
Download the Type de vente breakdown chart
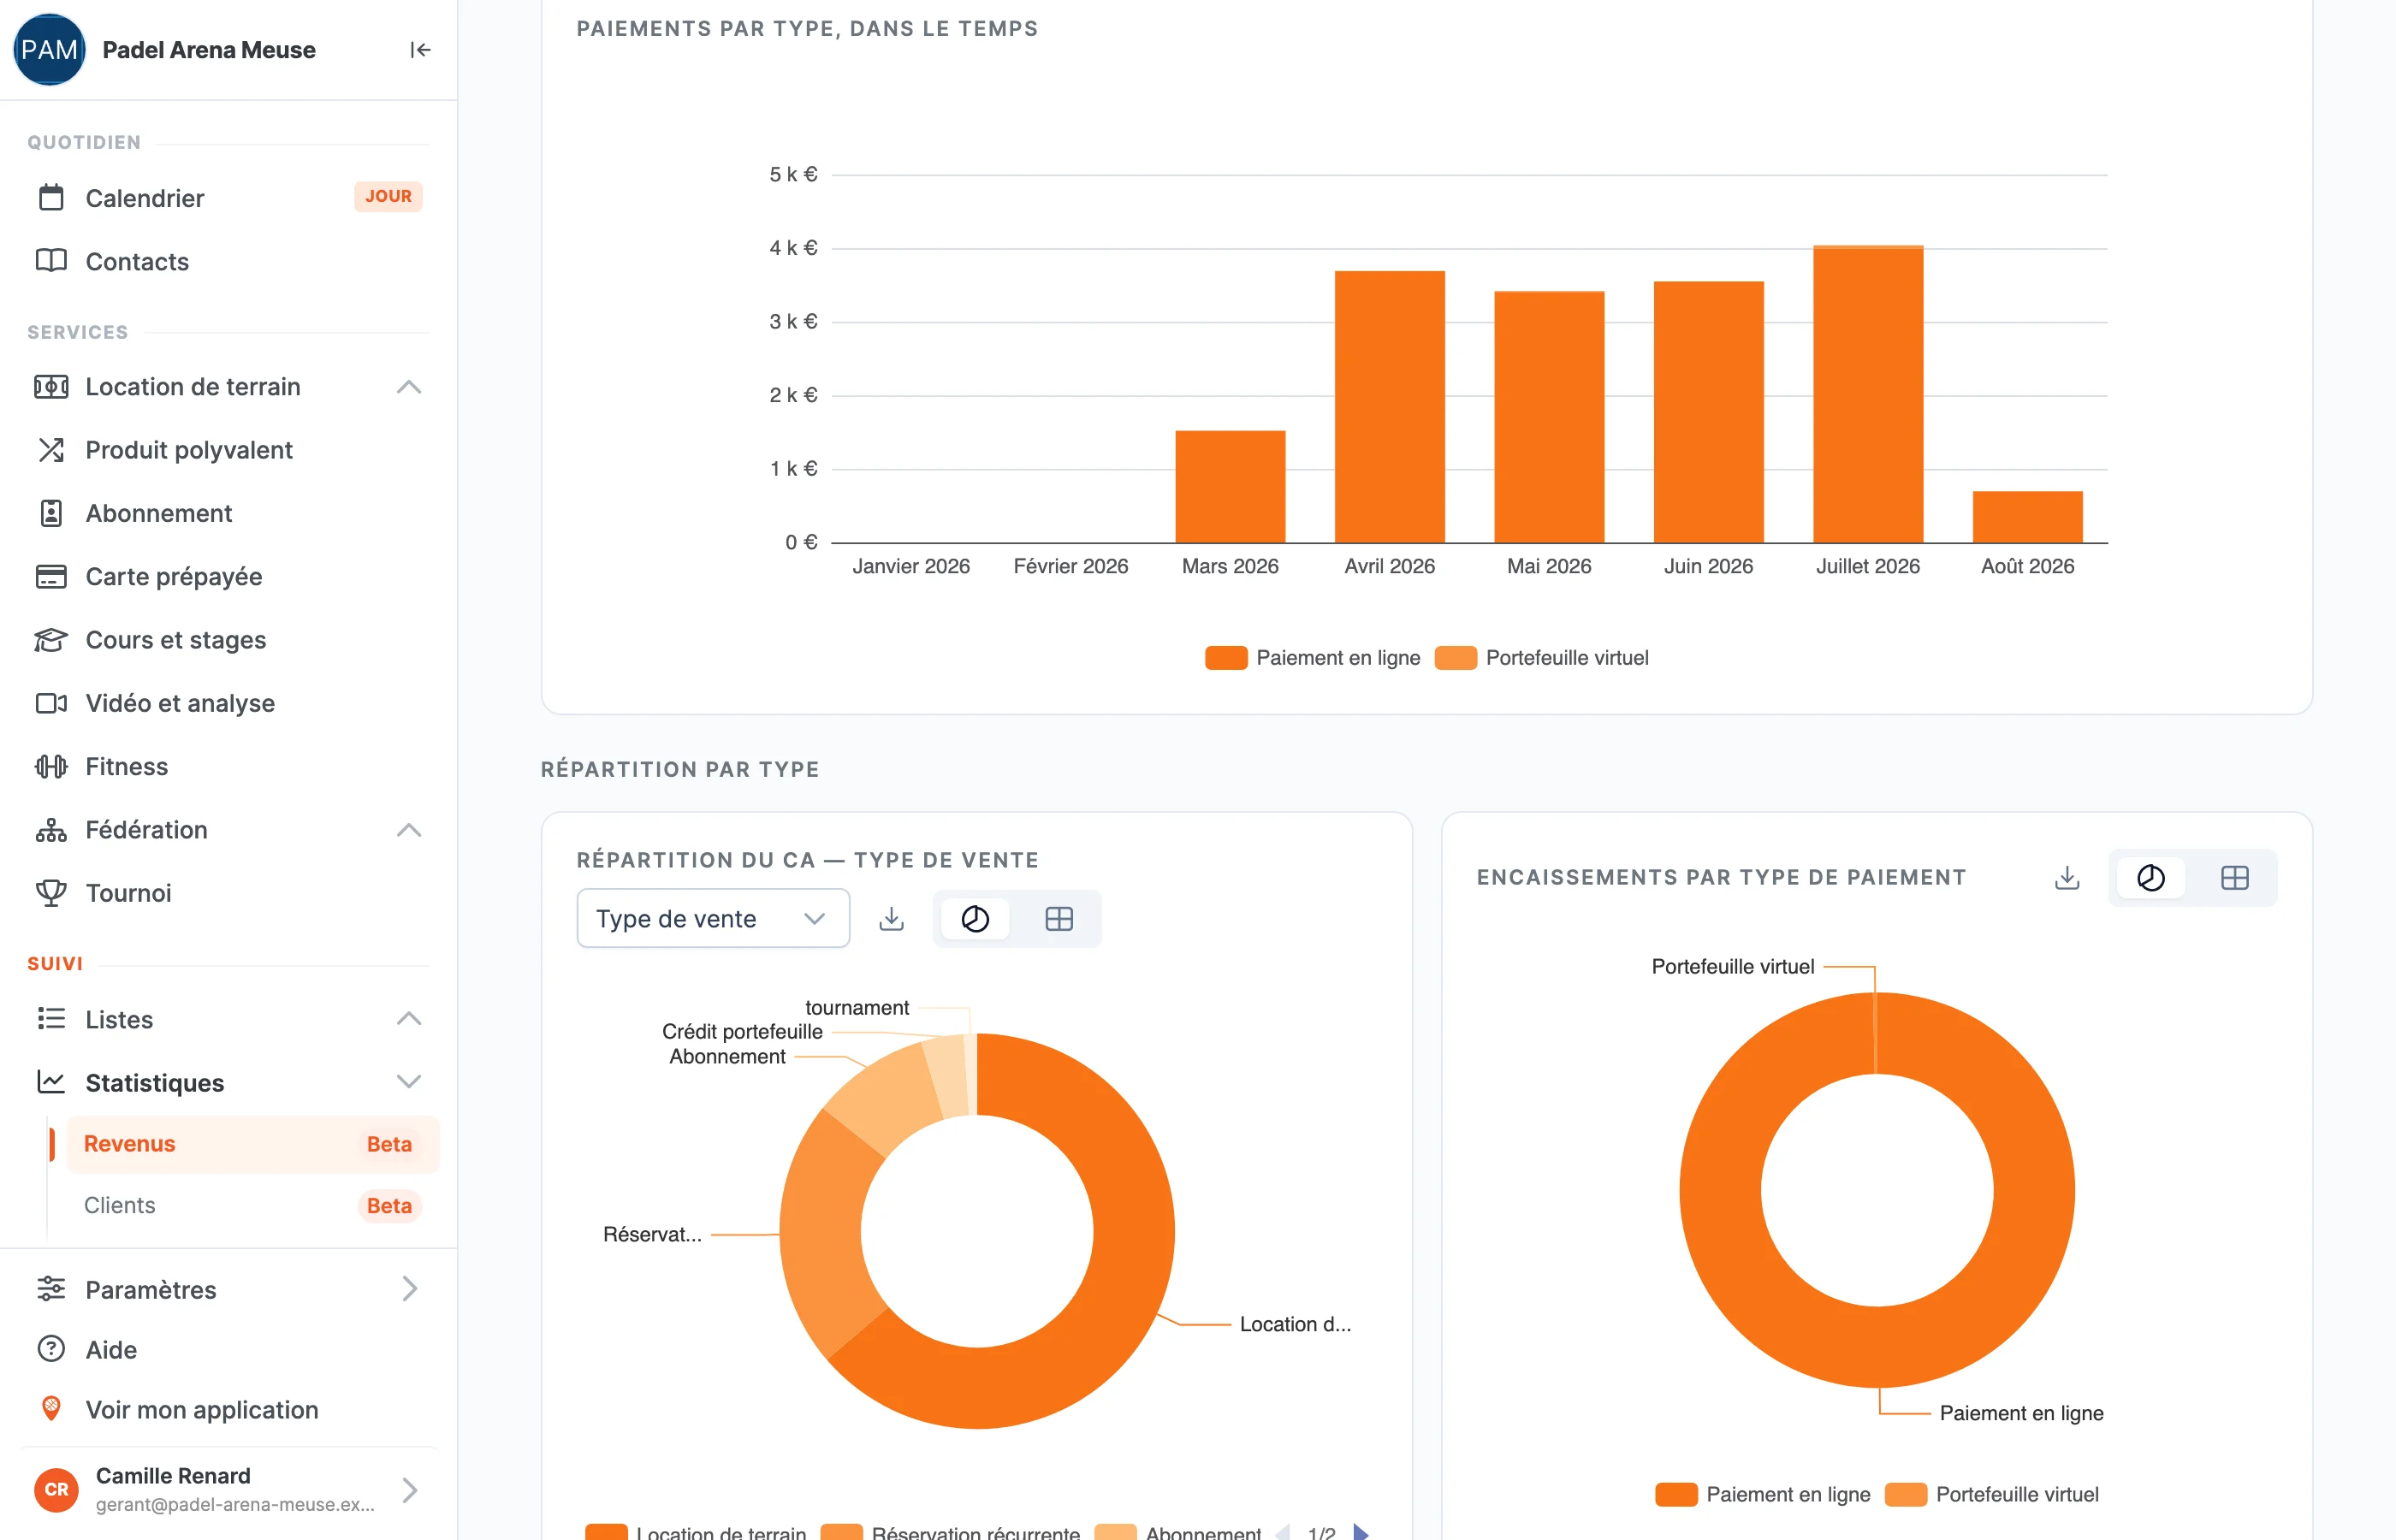[x=891, y=918]
